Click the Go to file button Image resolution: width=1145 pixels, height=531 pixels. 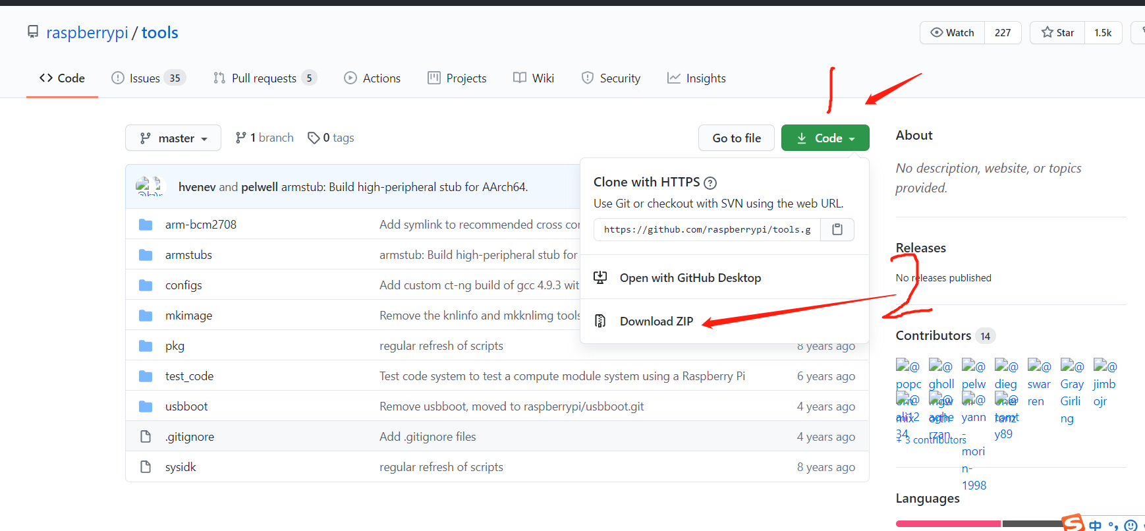[737, 138]
